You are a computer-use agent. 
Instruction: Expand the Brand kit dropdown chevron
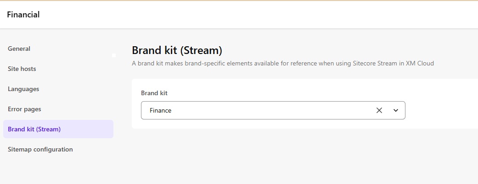(396, 110)
